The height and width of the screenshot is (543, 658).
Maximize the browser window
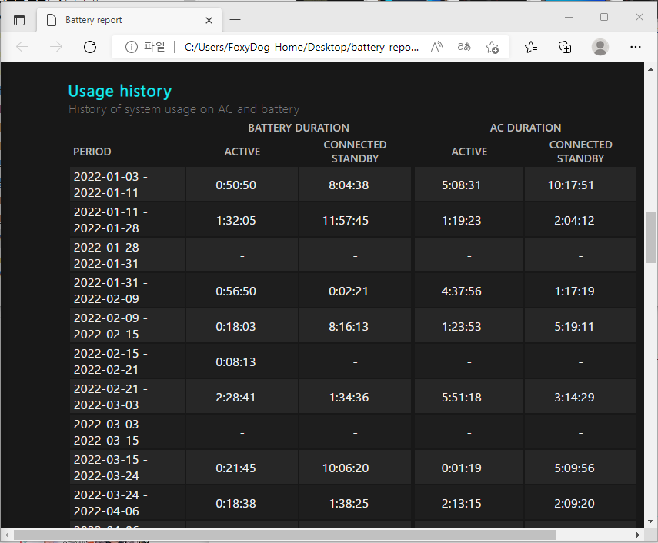click(604, 17)
